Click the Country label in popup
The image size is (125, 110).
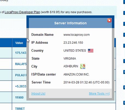(x=37, y=51)
